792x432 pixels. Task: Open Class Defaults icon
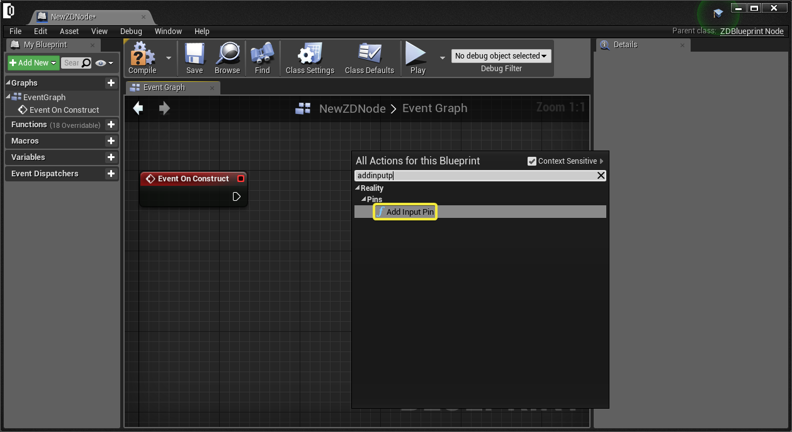[369, 55]
